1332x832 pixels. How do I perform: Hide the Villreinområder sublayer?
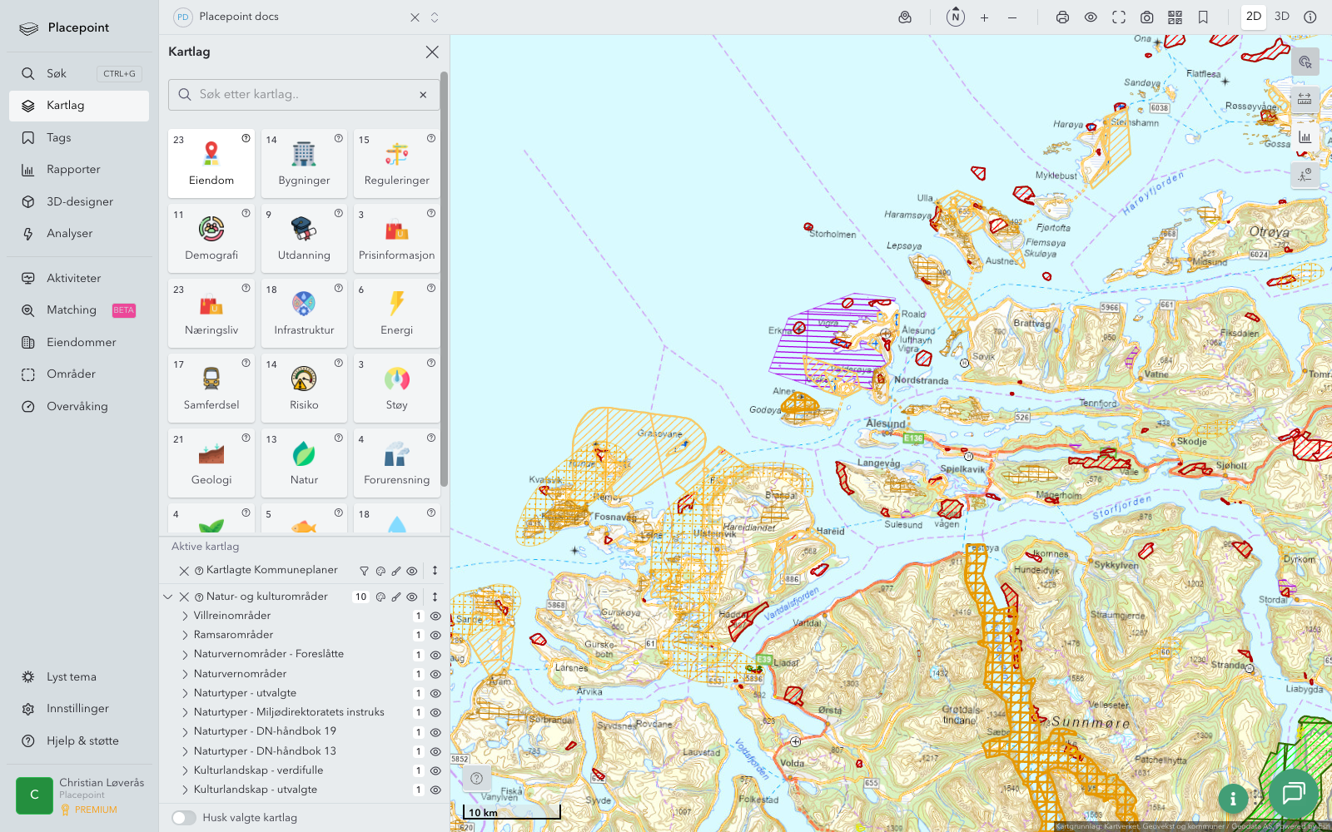(435, 617)
